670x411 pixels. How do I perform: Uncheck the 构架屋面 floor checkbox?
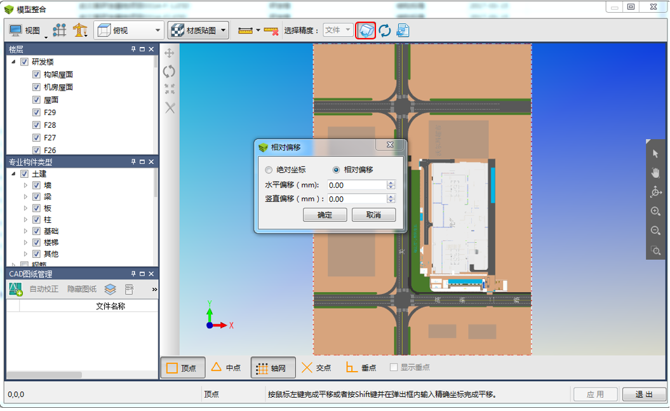[x=36, y=74]
